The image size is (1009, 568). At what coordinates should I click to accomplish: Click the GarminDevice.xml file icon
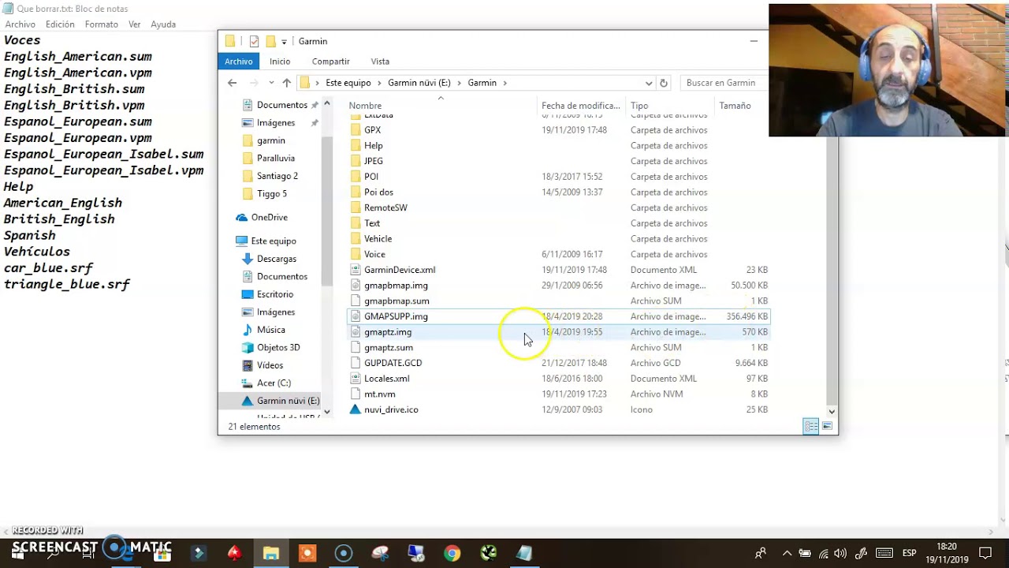(356, 270)
